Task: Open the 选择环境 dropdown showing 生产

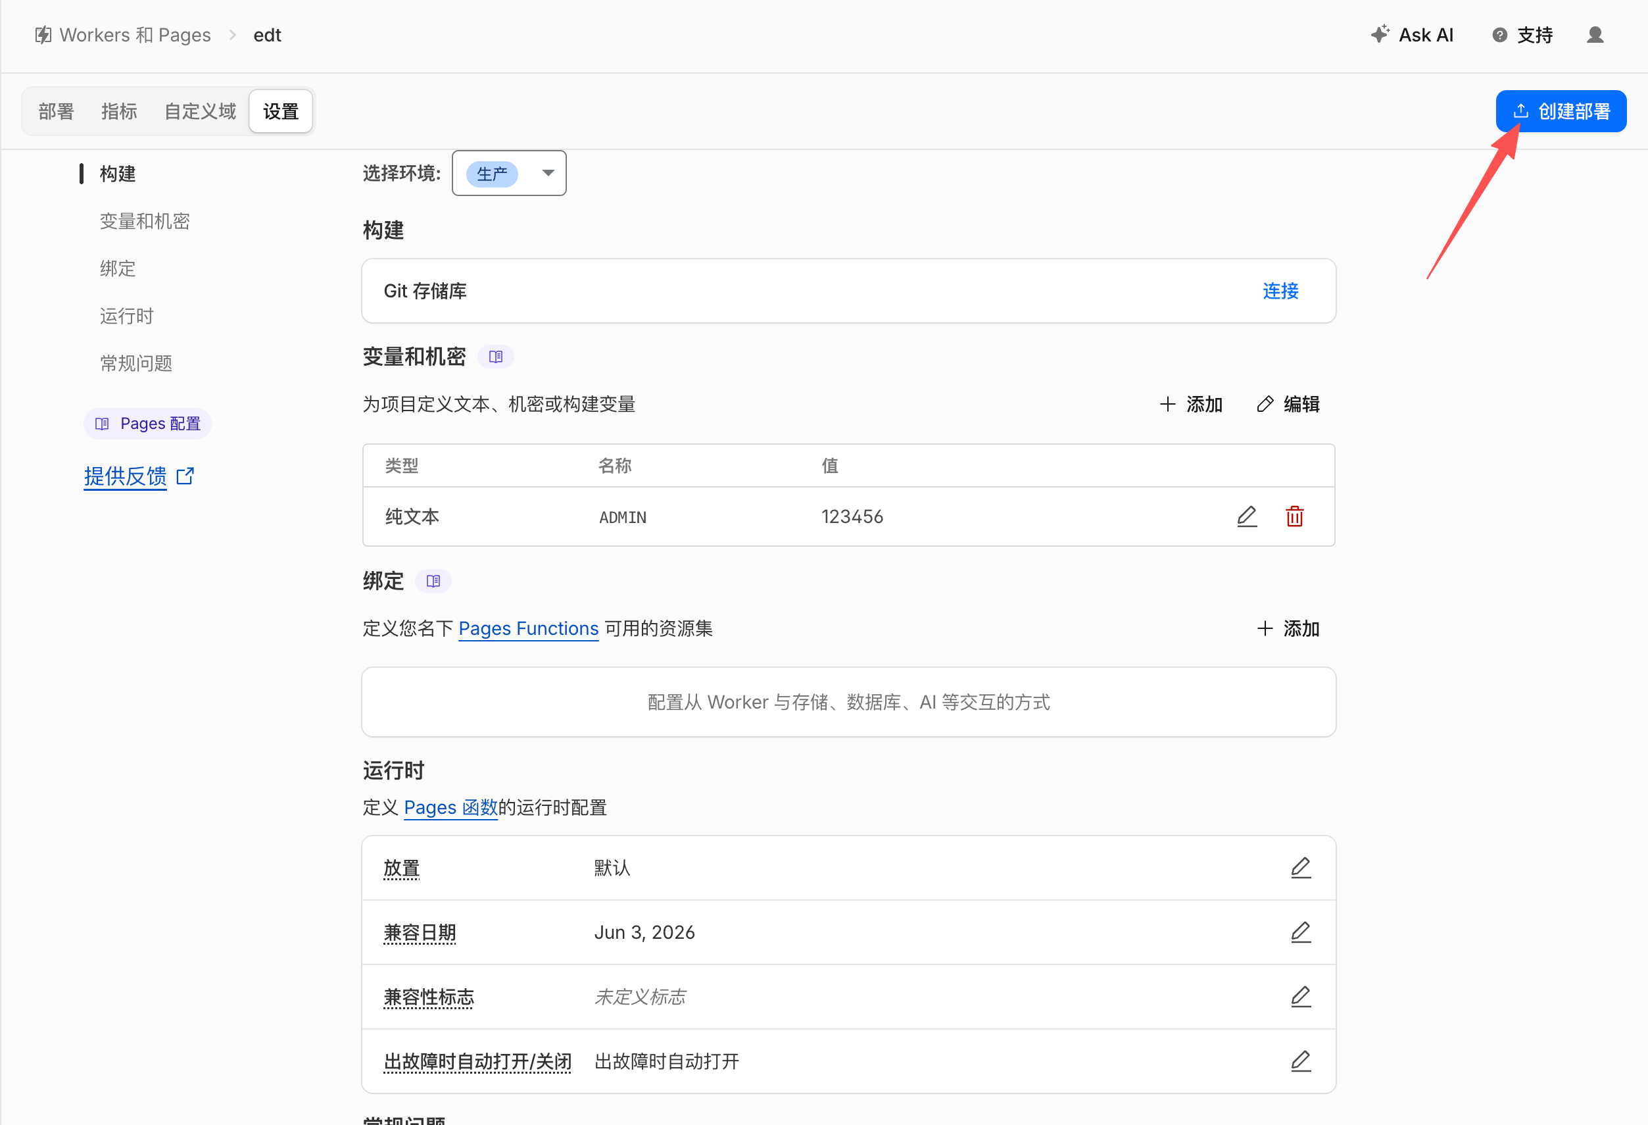Action: click(x=509, y=173)
